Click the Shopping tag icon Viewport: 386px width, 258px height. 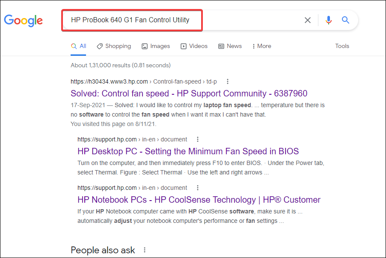[x=99, y=46]
